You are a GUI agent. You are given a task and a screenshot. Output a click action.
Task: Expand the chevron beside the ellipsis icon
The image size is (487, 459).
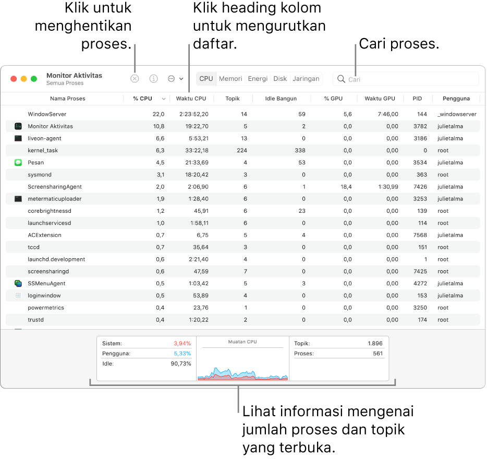pyautogui.click(x=181, y=79)
